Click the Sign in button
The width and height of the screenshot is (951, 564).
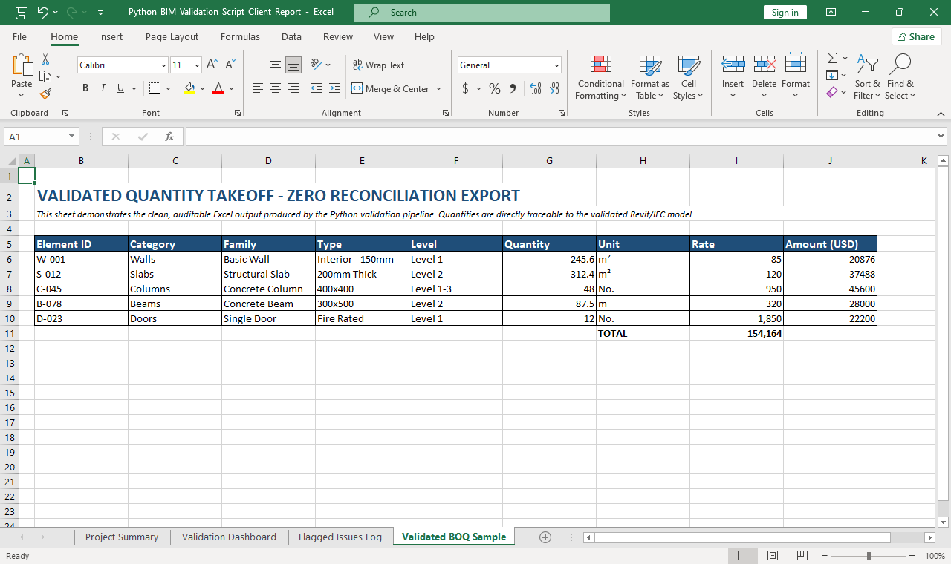pos(785,13)
